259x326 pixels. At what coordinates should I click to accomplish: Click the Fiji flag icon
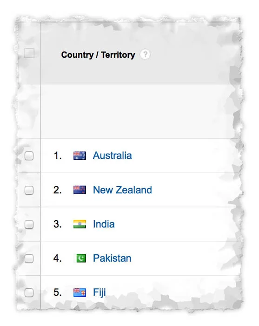click(x=80, y=292)
